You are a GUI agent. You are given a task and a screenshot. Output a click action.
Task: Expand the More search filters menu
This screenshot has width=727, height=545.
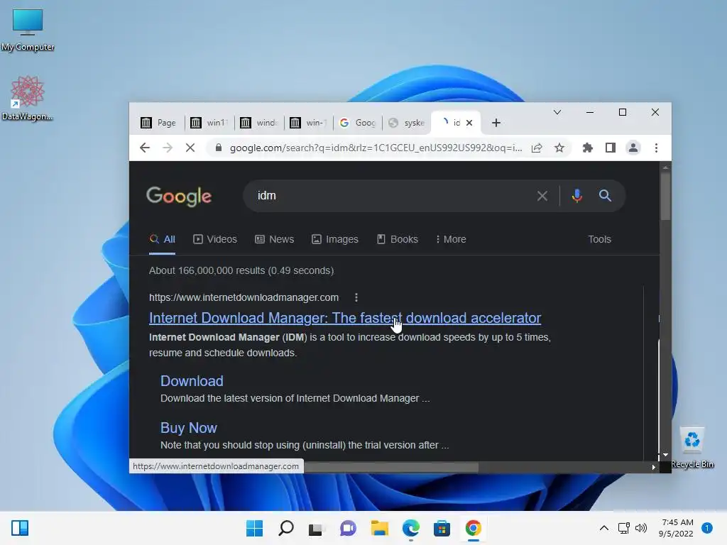pyautogui.click(x=451, y=240)
